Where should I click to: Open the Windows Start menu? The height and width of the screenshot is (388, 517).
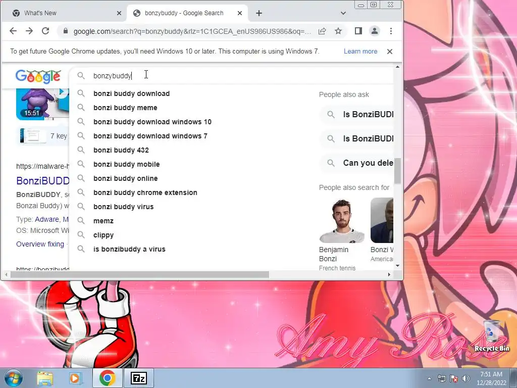pyautogui.click(x=13, y=378)
